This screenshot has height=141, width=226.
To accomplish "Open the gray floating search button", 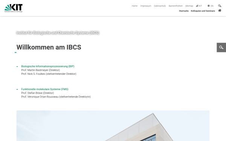I will click(221, 47).
